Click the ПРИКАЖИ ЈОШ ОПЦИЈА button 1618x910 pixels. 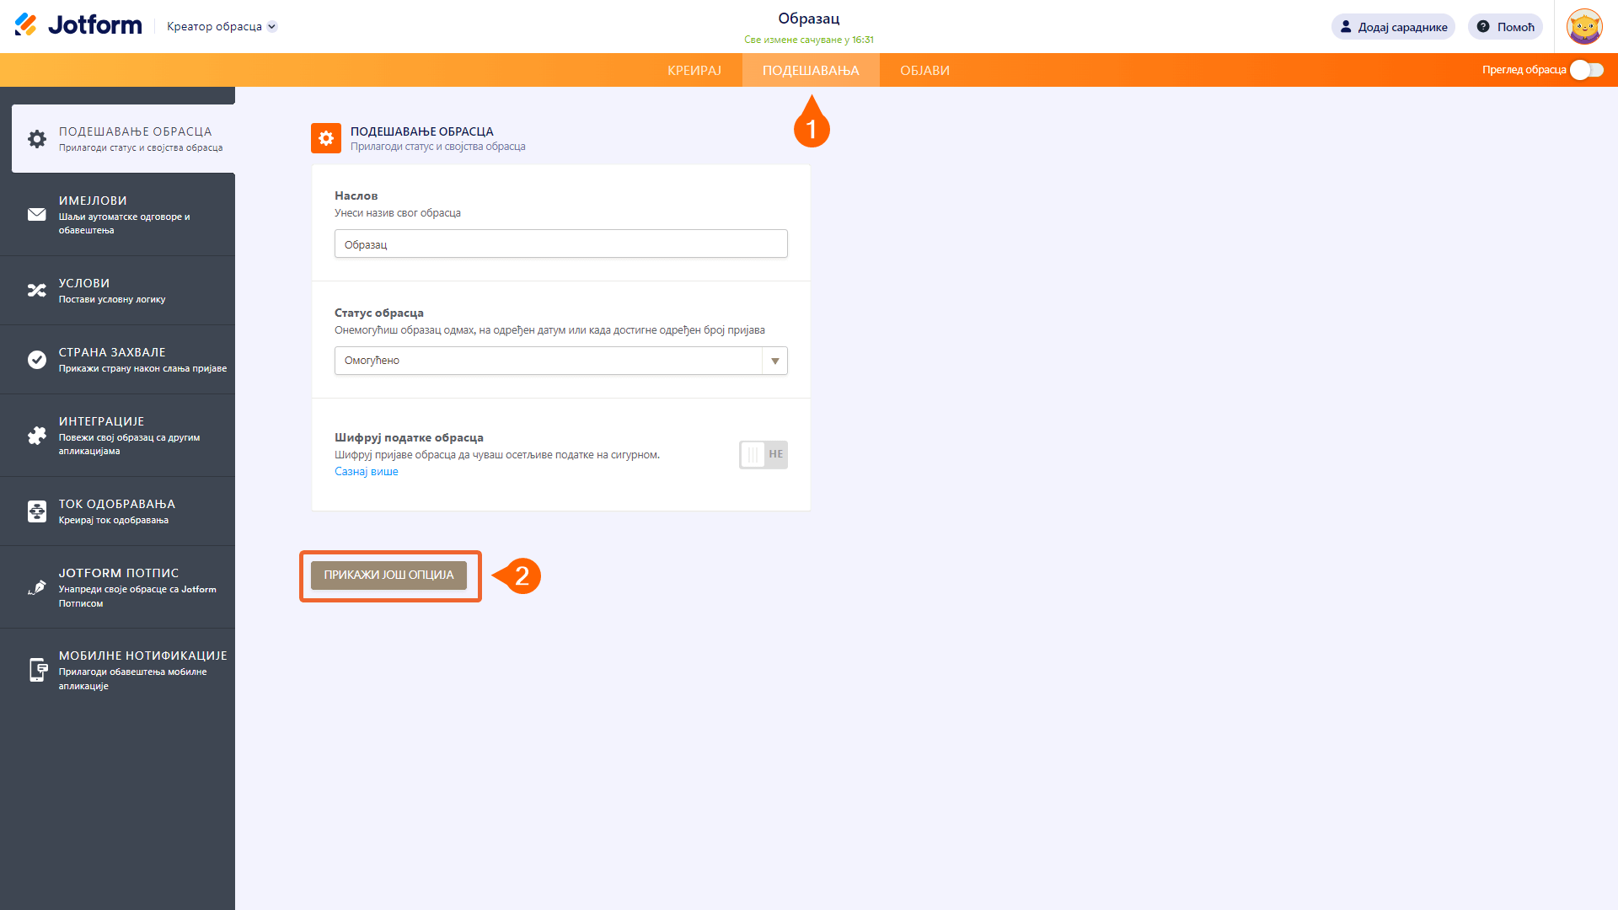tap(388, 575)
